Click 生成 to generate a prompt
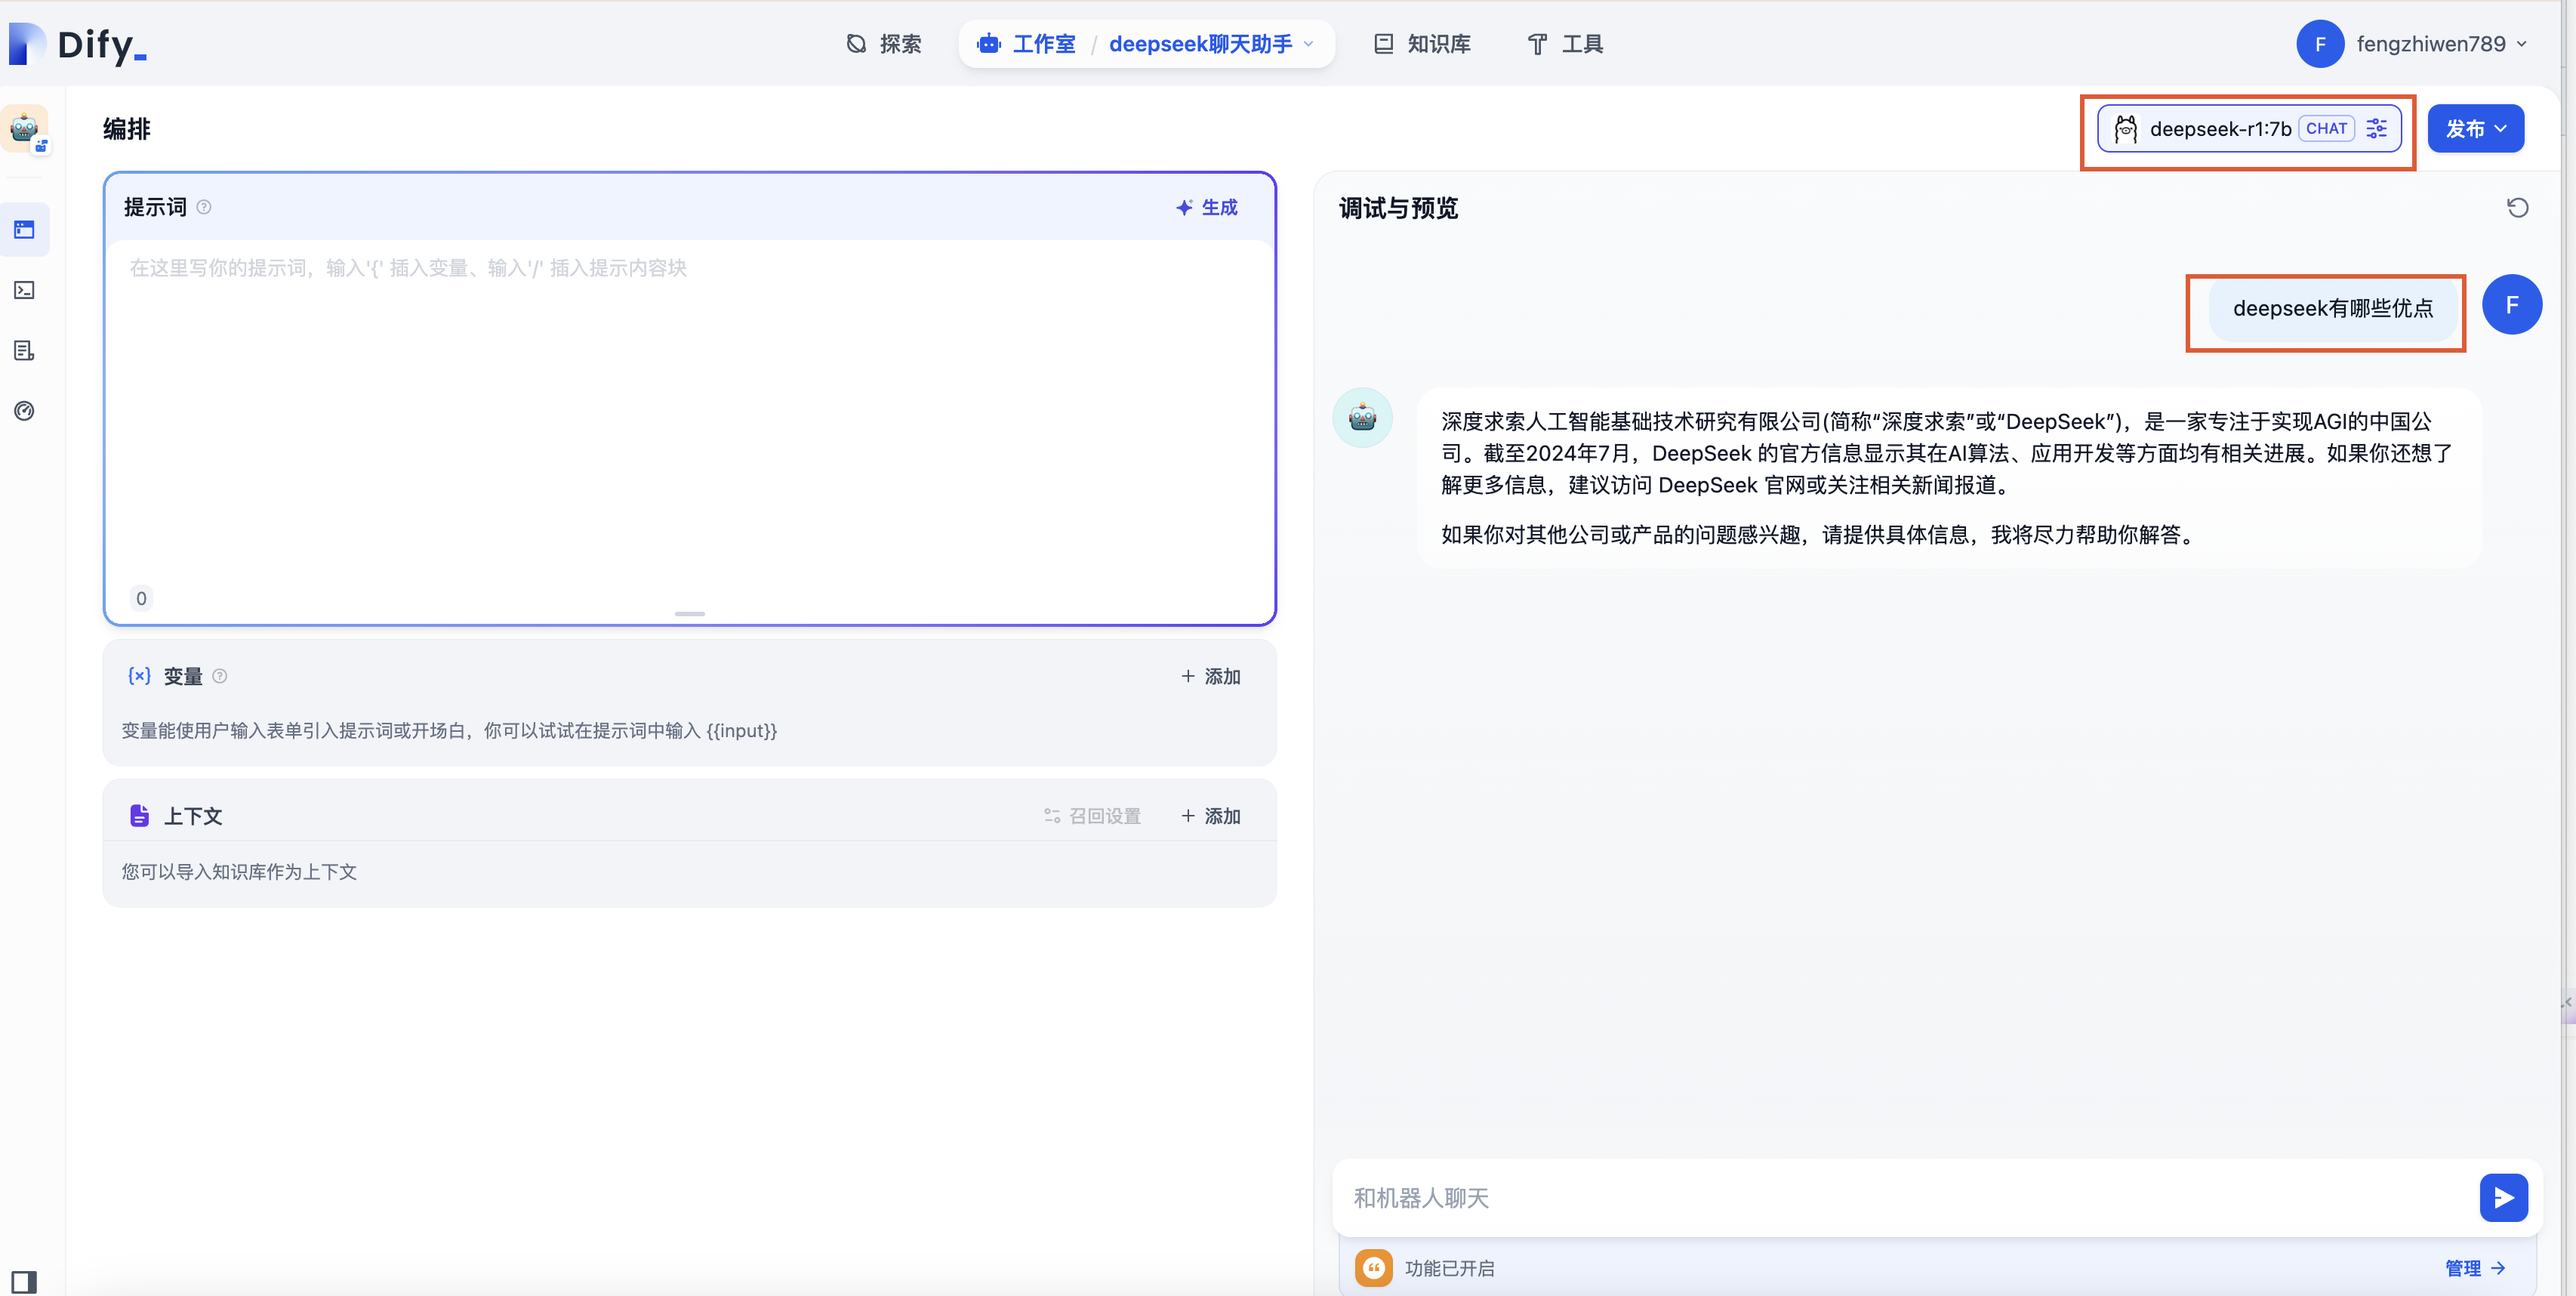The height and width of the screenshot is (1296, 2576). click(x=1207, y=207)
